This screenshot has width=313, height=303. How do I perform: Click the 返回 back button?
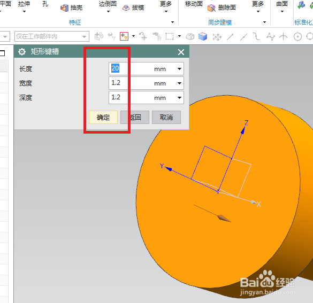pos(135,118)
